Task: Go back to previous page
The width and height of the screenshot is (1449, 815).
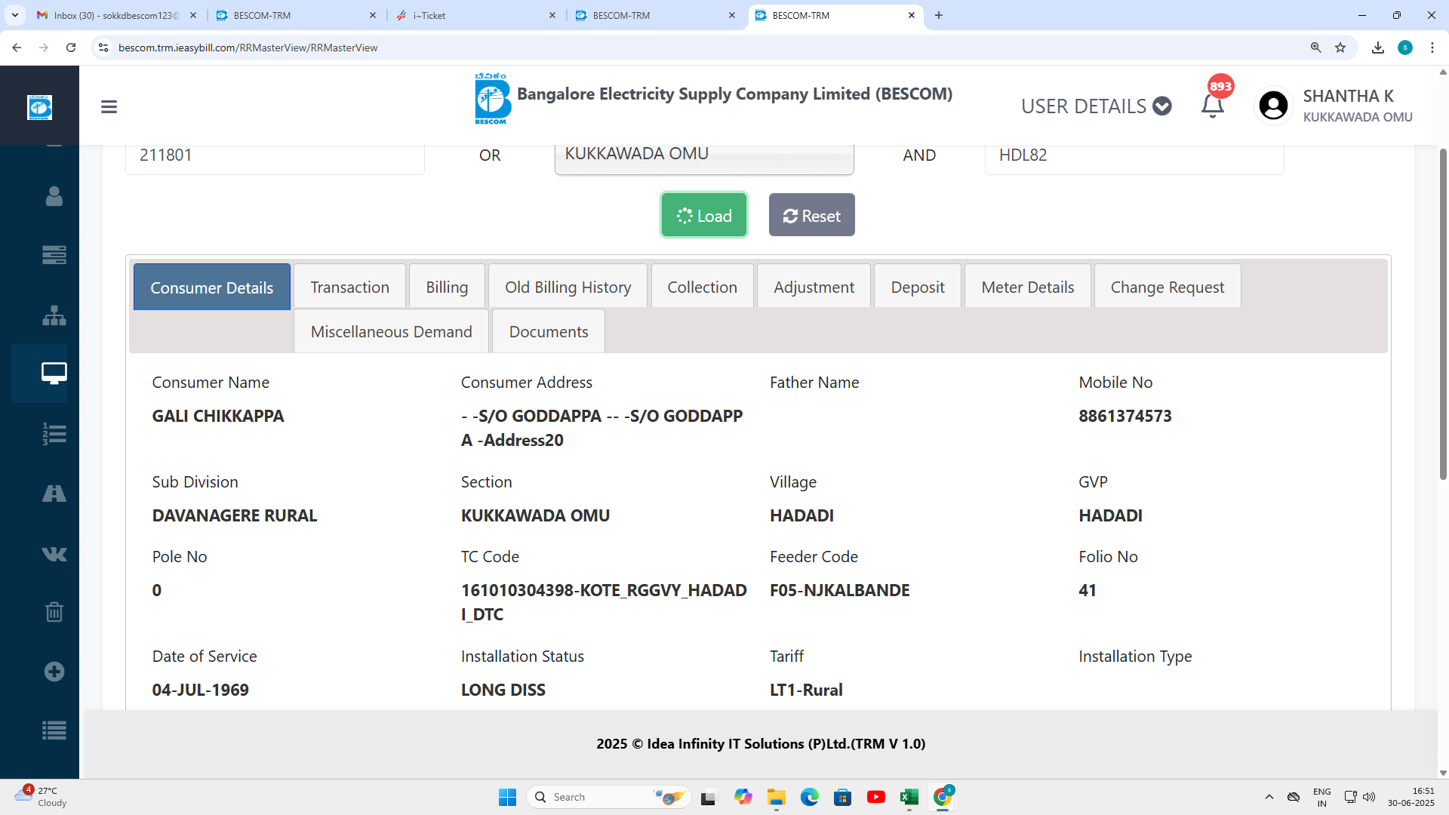Action: pos(17,48)
